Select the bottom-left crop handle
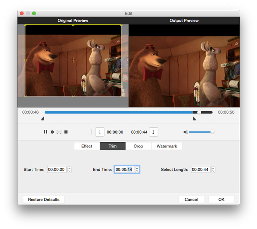This screenshot has height=229, width=257. (x=25, y=96)
